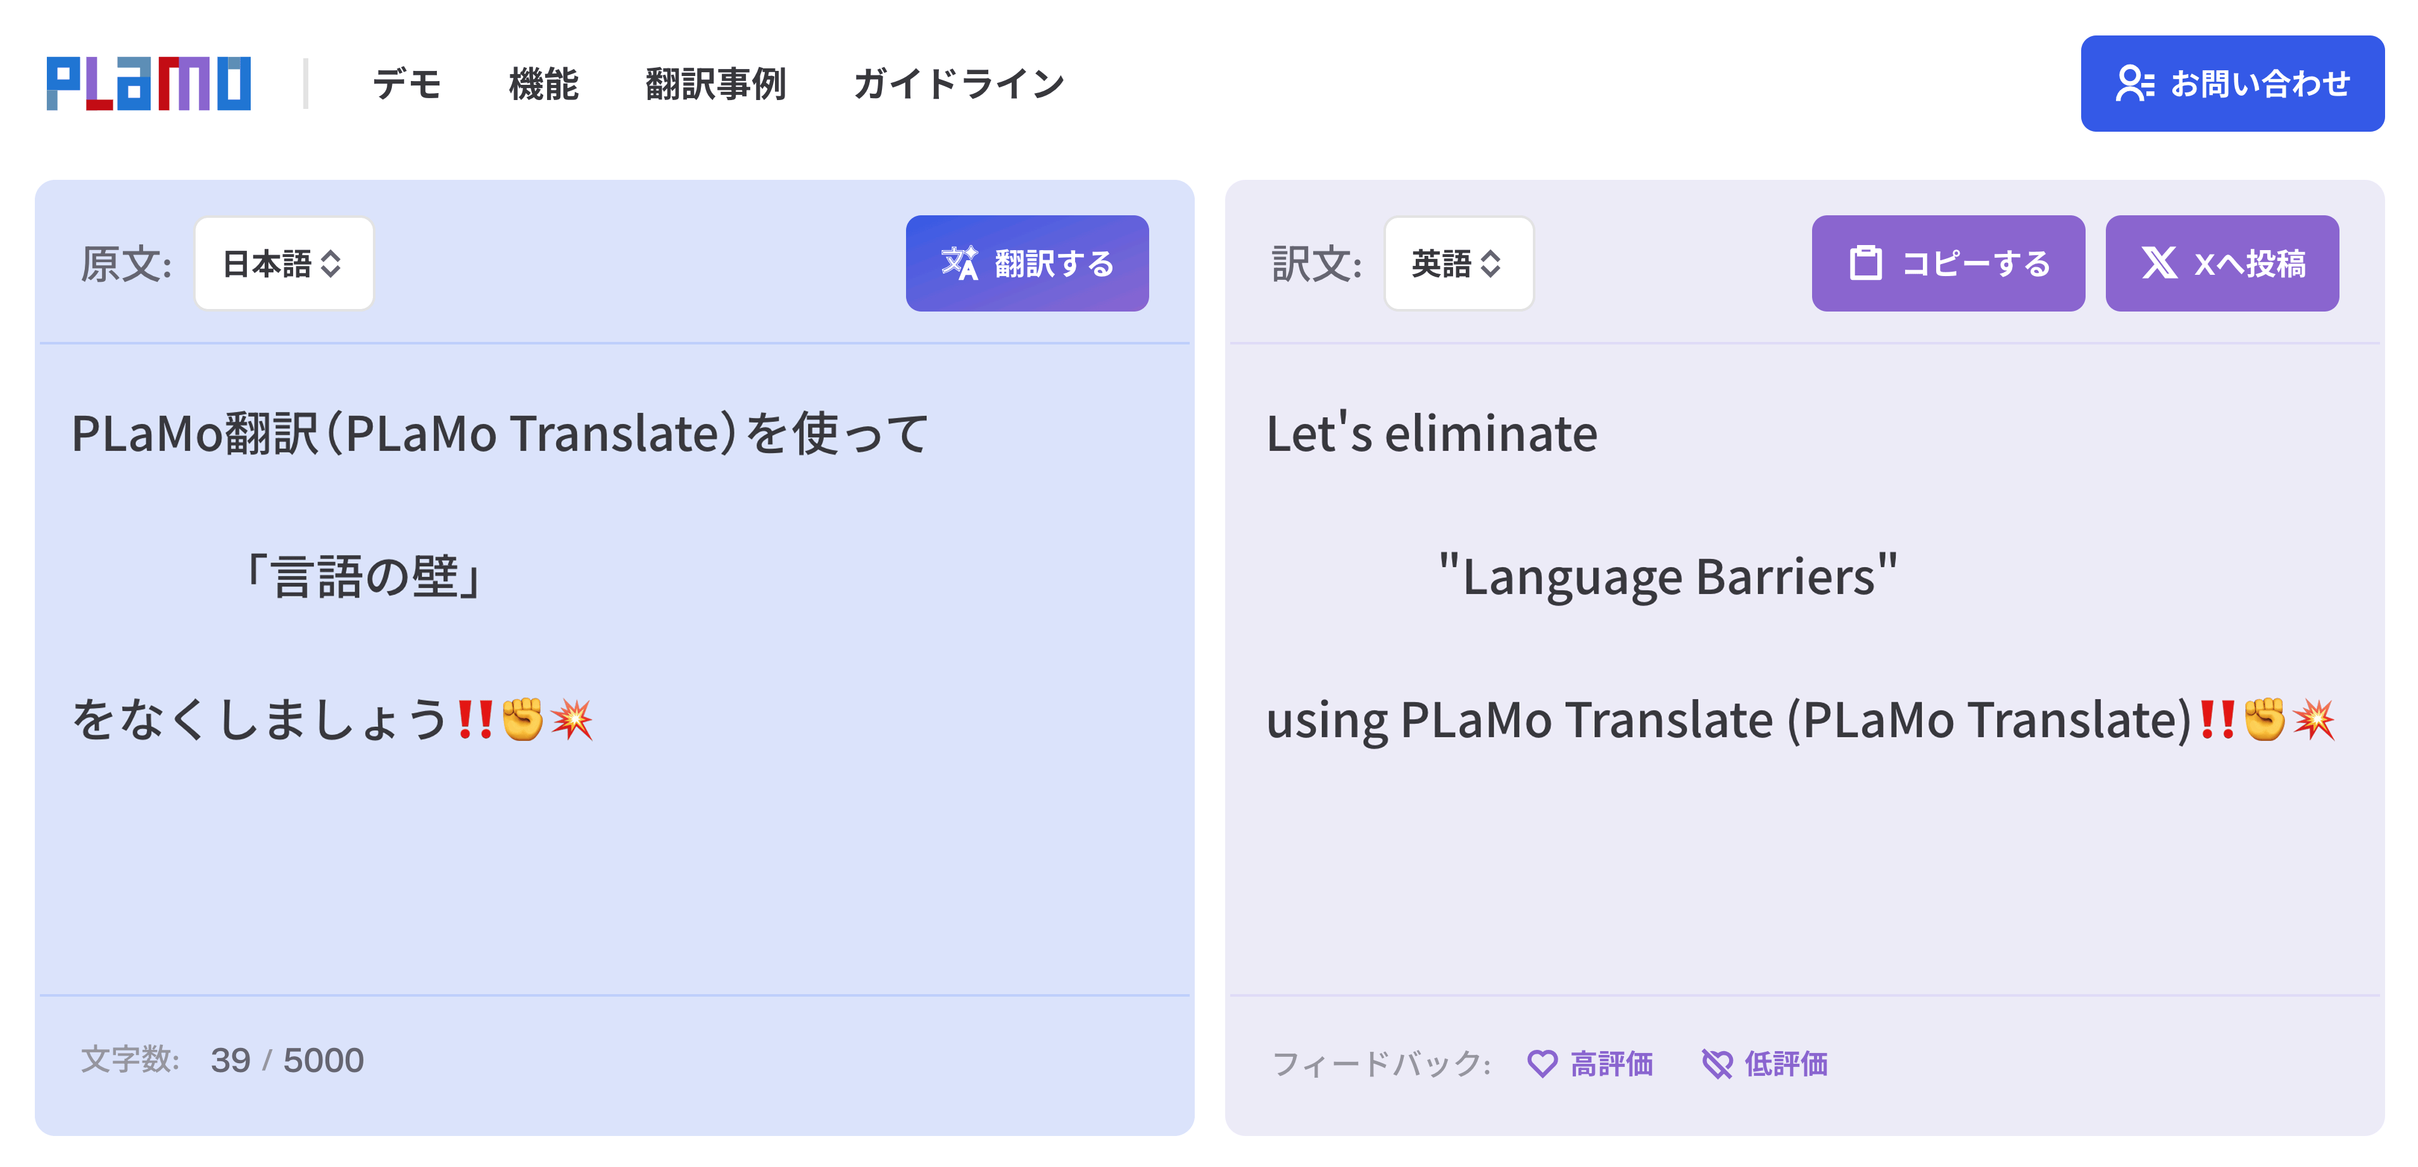
Task: Click the translate icon on 翻訳する button
Action: [x=959, y=264]
